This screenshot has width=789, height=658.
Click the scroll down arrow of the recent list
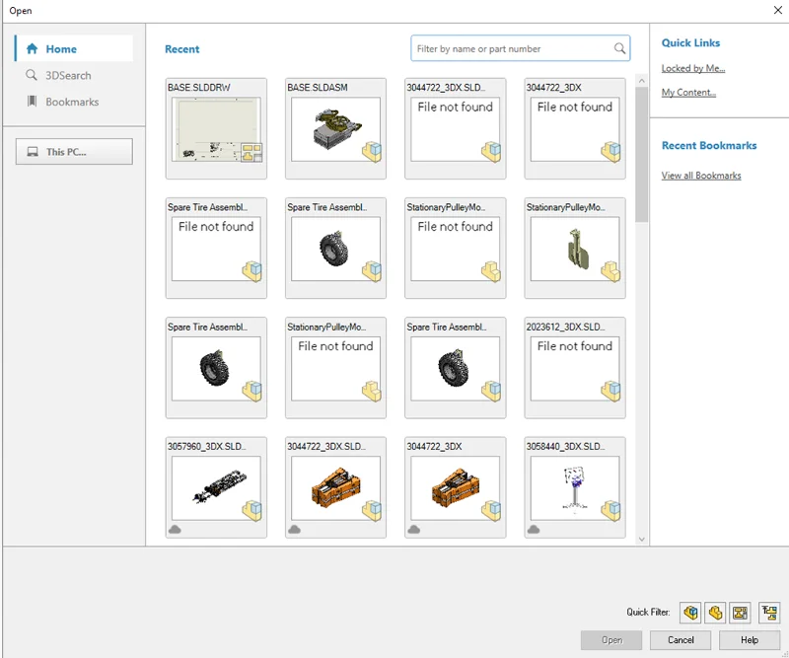642,540
